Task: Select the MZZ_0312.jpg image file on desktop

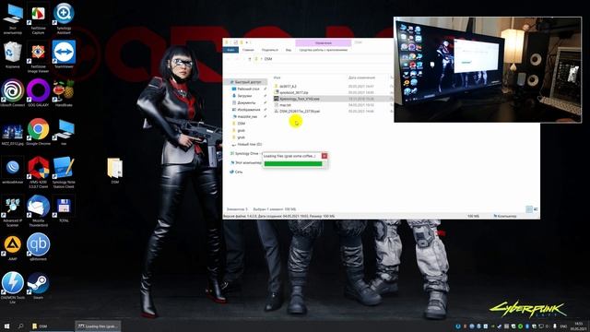Action: pyautogui.click(x=12, y=133)
